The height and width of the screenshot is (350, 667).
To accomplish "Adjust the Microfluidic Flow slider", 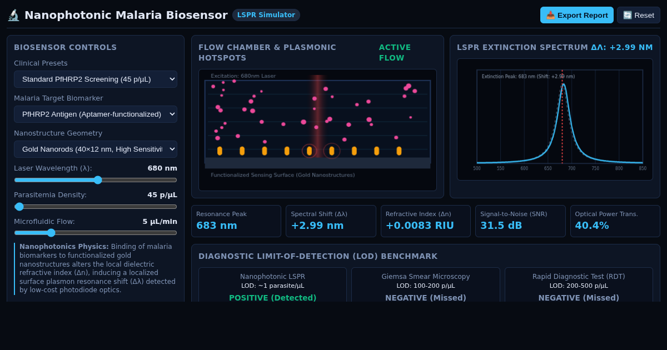I will point(96,233).
